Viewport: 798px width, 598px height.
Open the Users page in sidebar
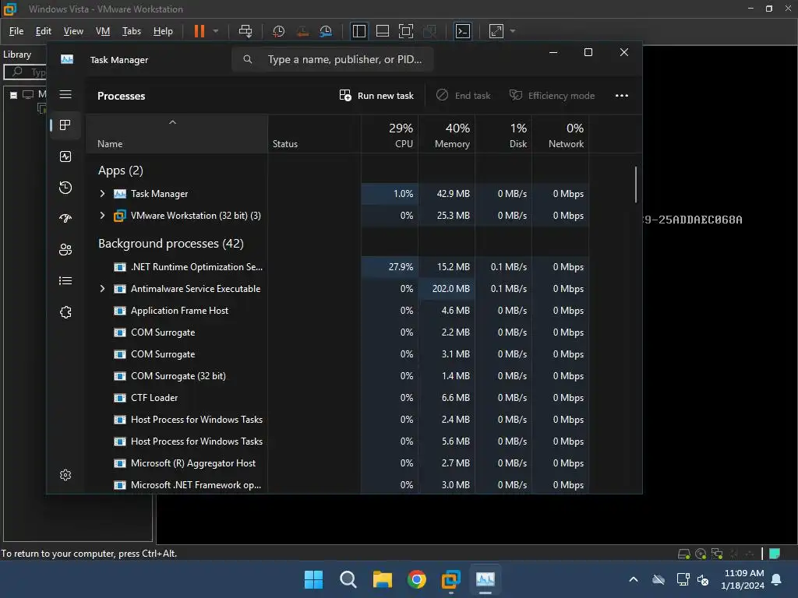65,250
